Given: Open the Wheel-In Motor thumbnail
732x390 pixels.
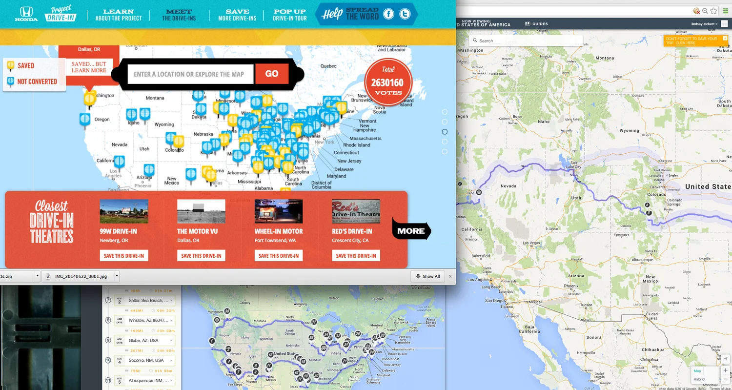Looking at the screenshot, I should tap(279, 211).
